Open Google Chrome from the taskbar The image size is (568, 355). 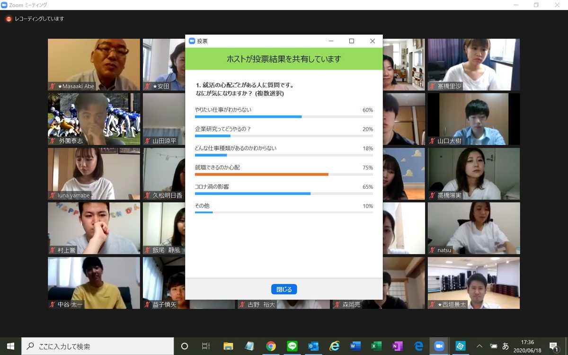tap(271, 346)
